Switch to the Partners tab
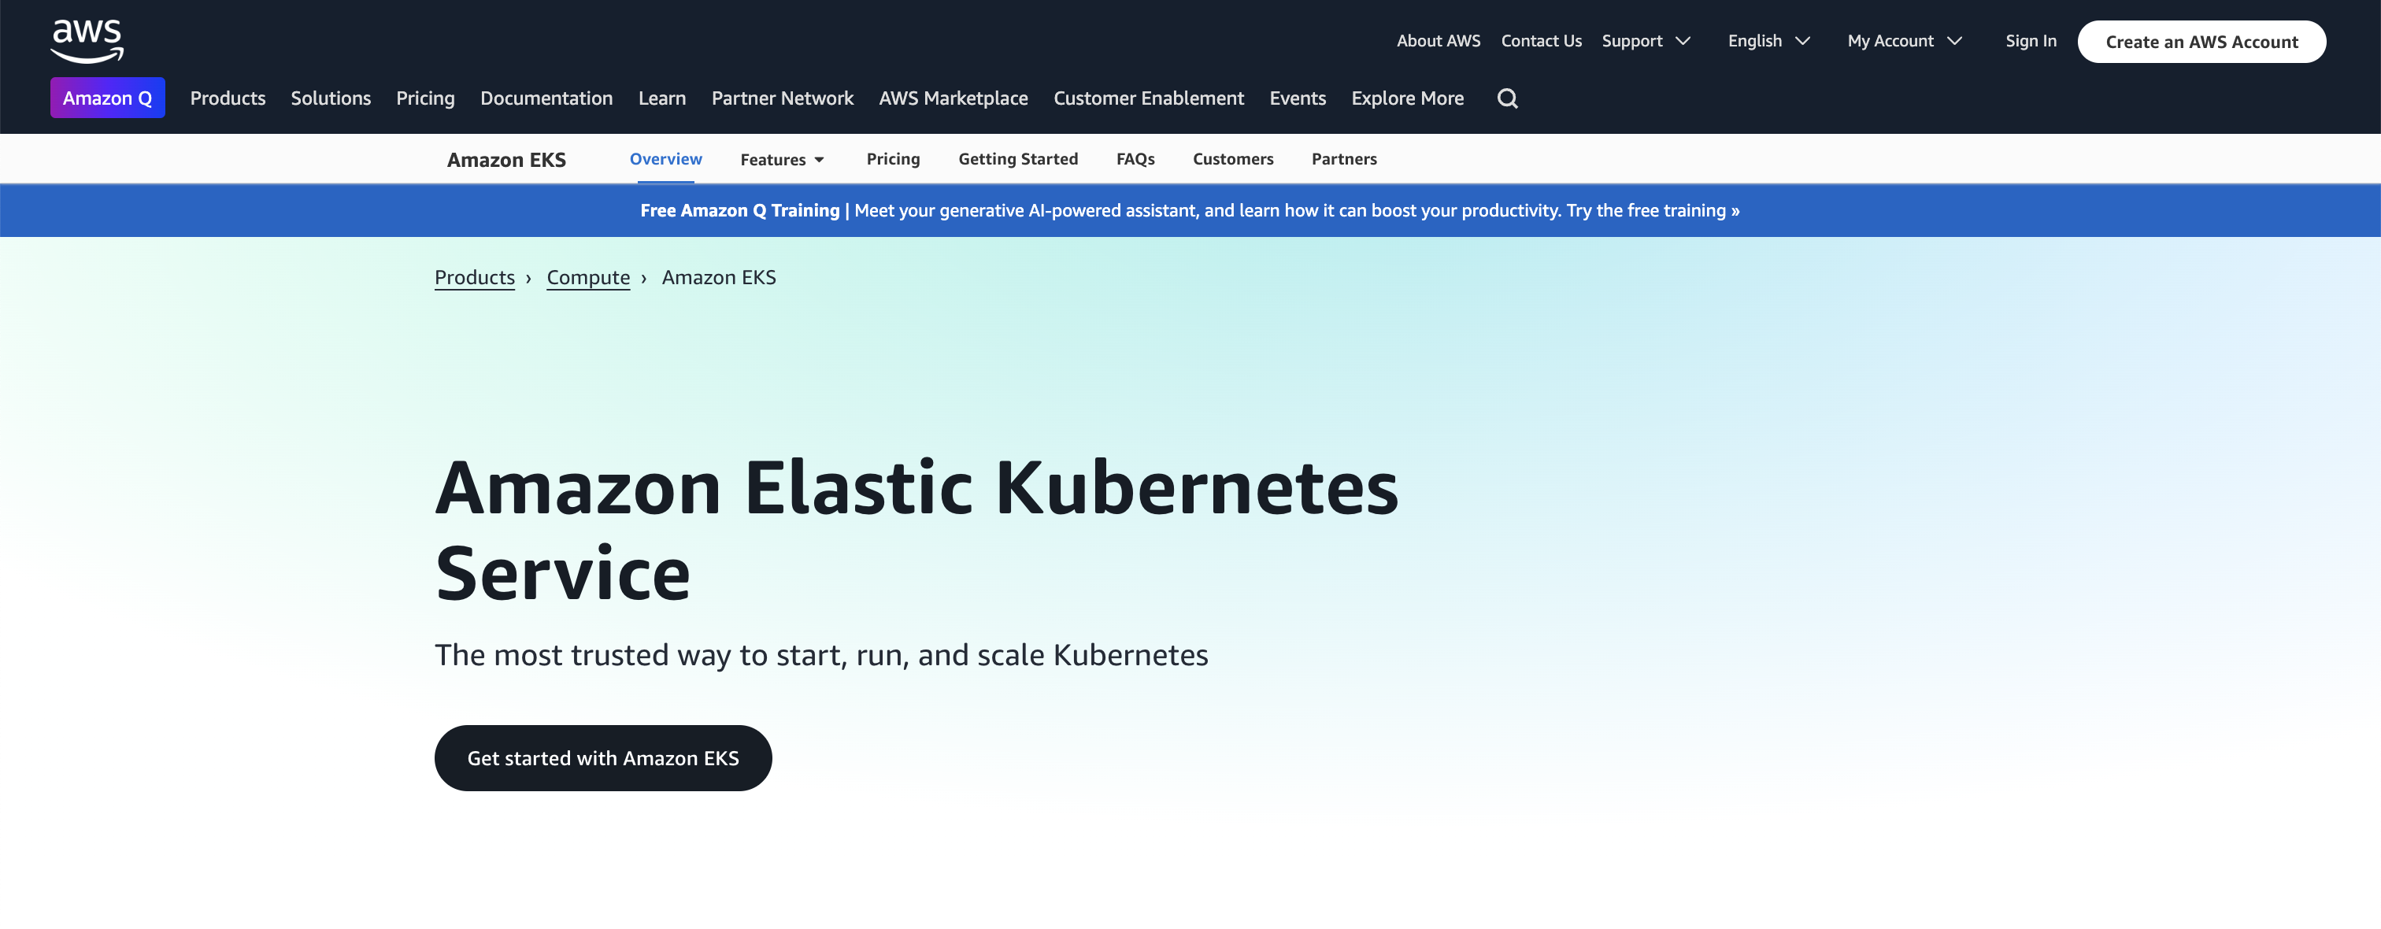Screen dimensions: 2381x929 click(x=1344, y=159)
